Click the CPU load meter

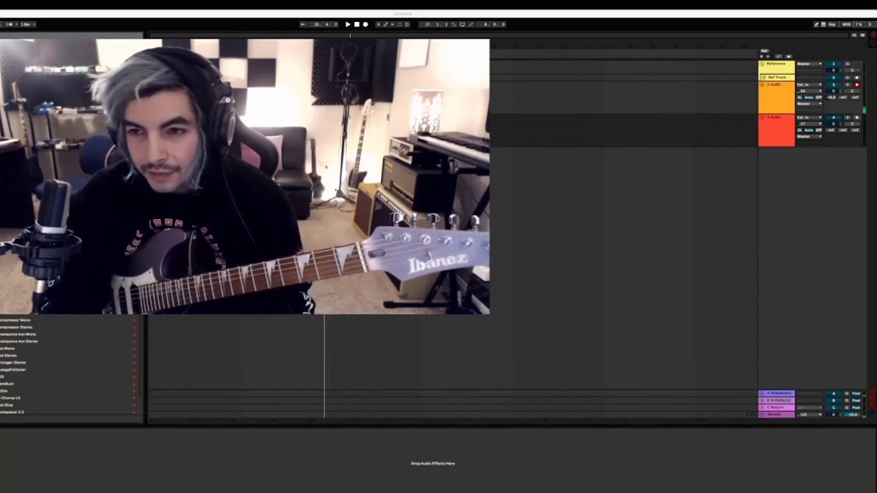click(859, 24)
